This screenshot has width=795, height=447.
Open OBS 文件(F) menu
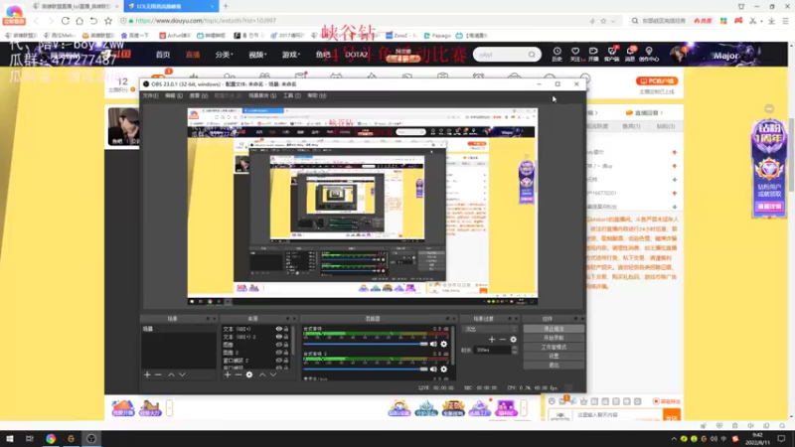(151, 95)
